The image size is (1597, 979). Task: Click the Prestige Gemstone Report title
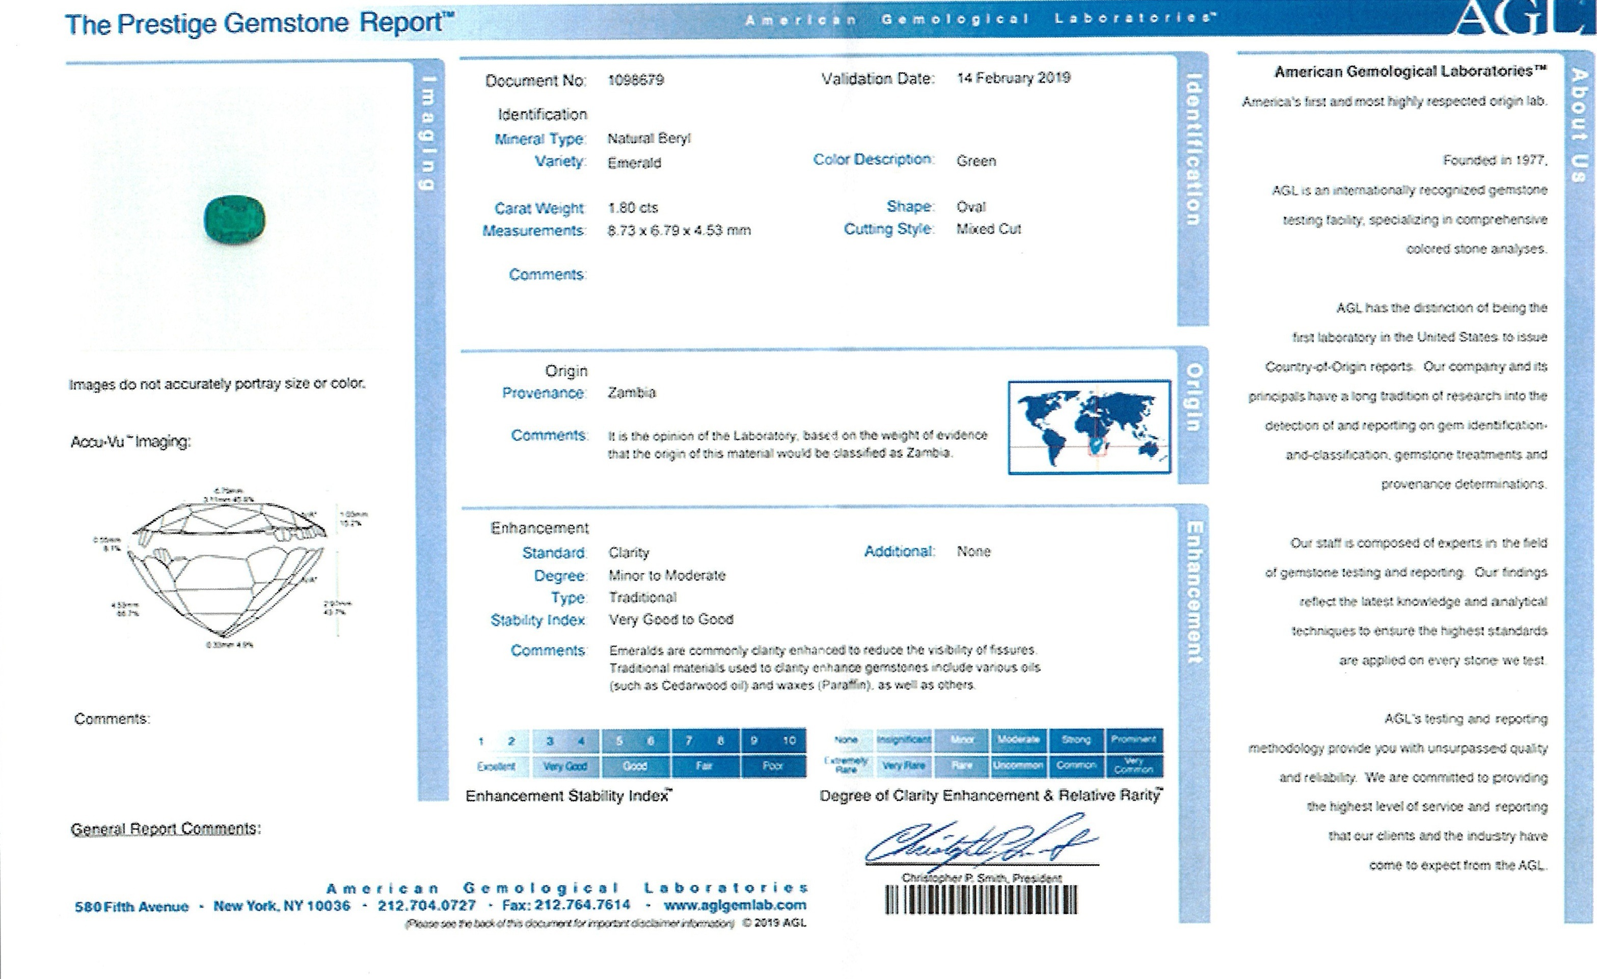(259, 23)
